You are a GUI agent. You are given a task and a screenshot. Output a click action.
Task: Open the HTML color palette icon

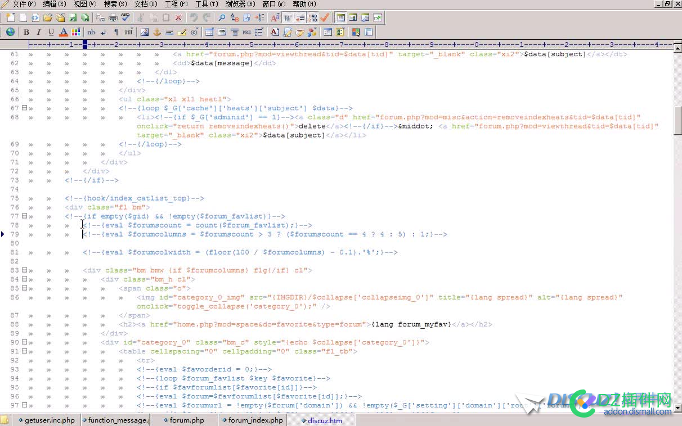(x=76, y=32)
